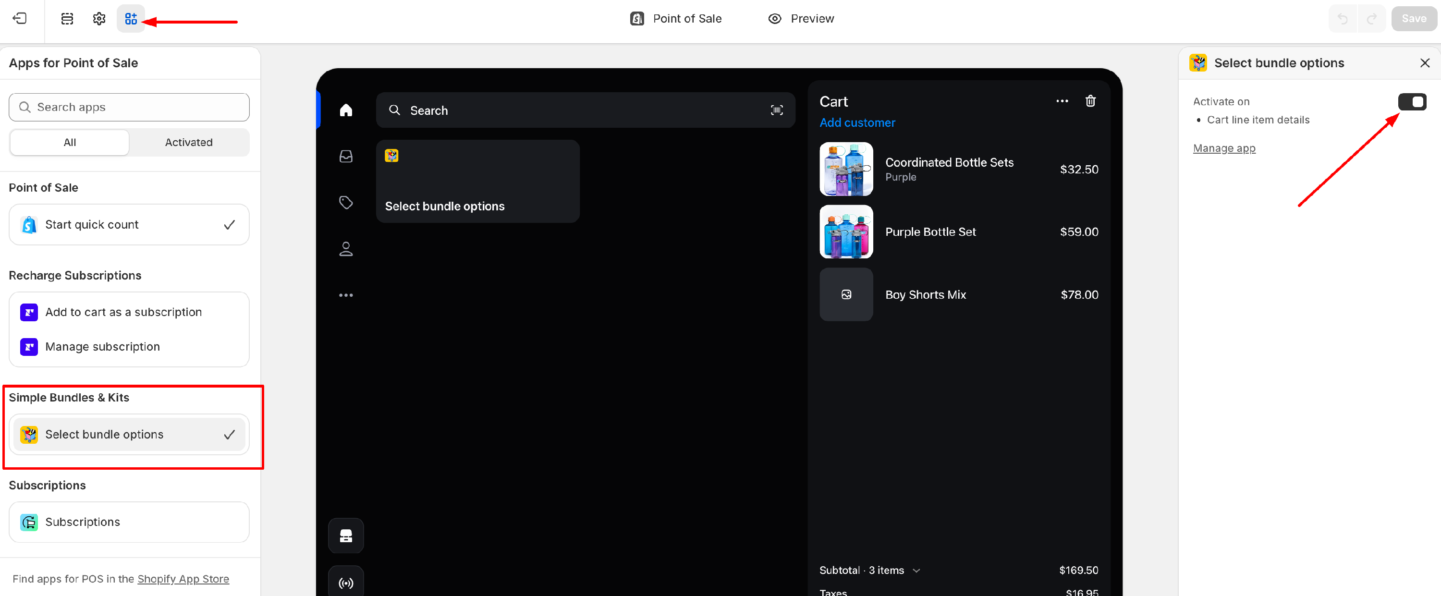Toggle Select bundle options checkmark item
This screenshot has width=1441, height=596.
129,435
